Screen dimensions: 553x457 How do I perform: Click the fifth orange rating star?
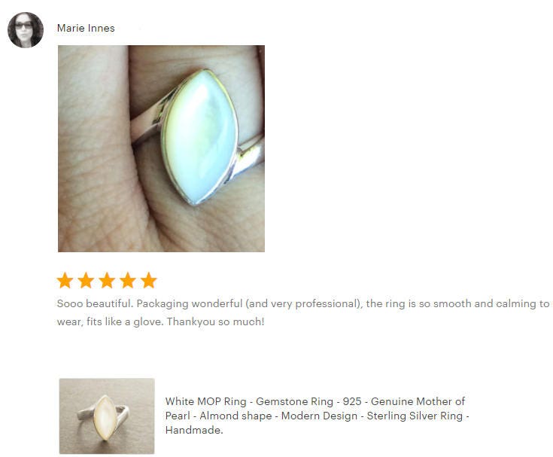click(148, 281)
